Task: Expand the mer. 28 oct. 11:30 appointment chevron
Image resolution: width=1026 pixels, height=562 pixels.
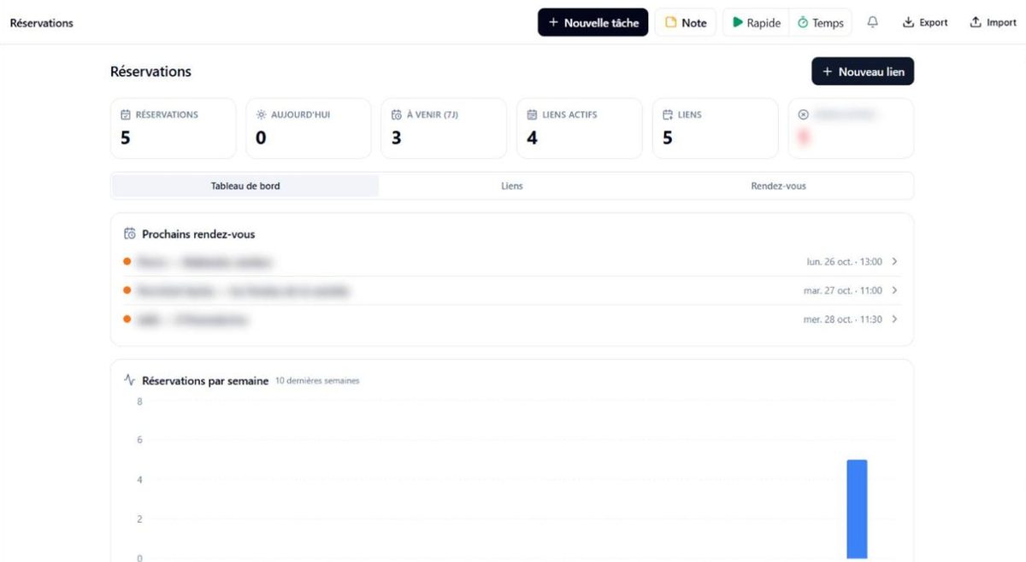Action: pos(894,319)
